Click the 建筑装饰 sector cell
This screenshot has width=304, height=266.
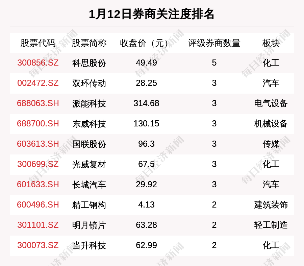pyautogui.click(x=271, y=205)
